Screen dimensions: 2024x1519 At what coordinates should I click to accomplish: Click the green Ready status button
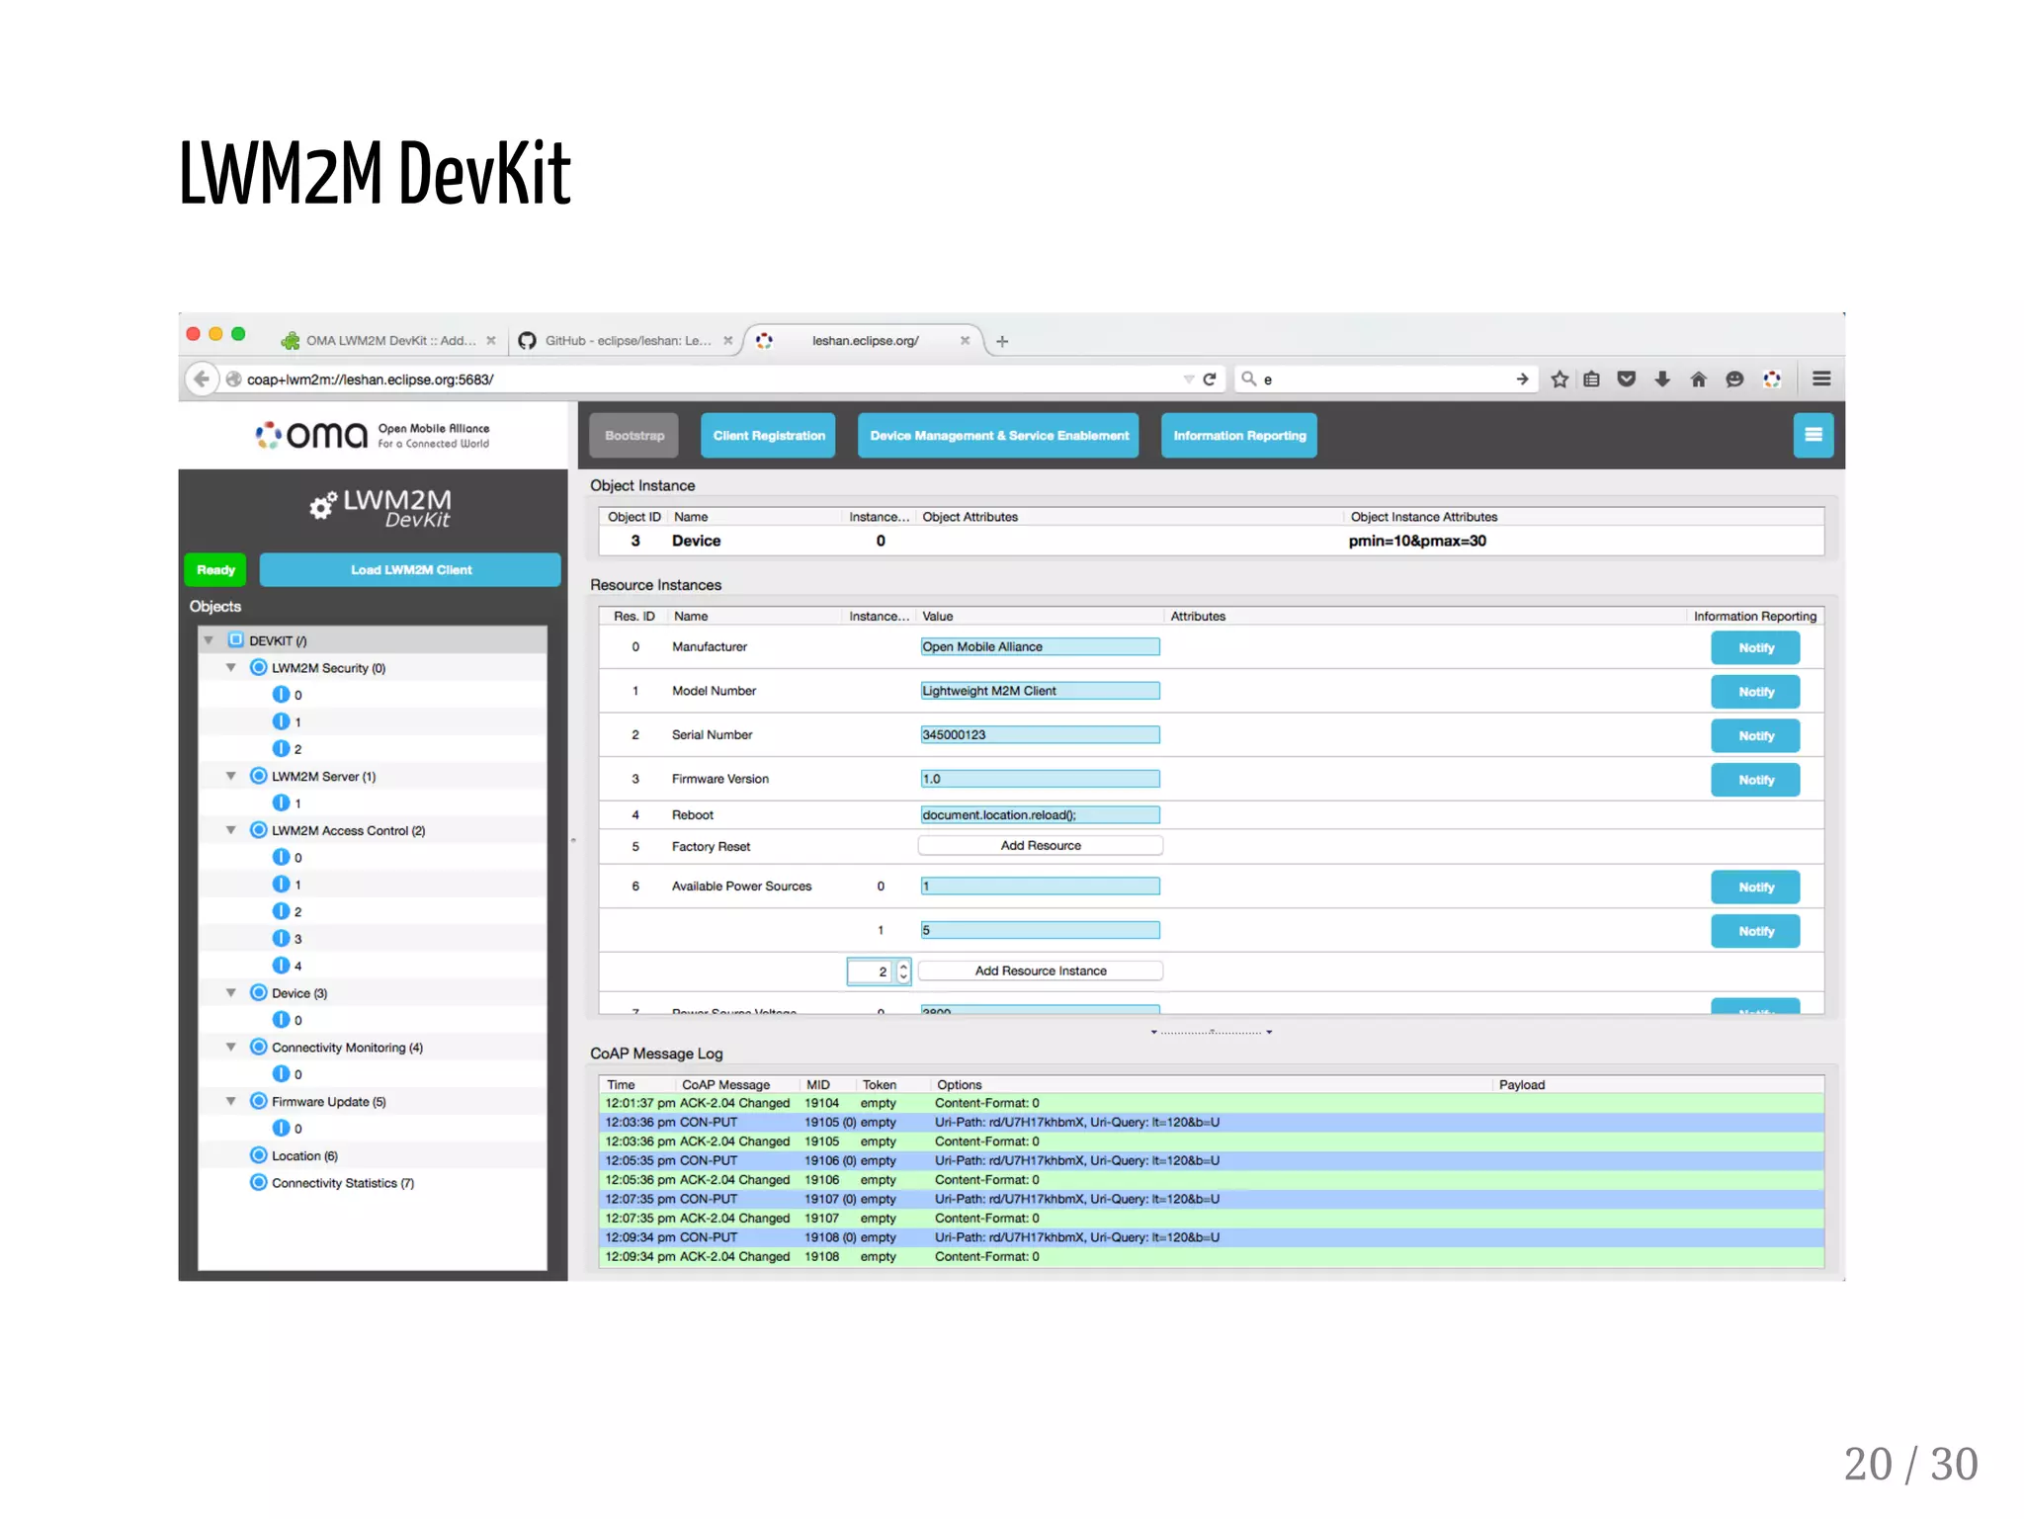click(x=215, y=569)
